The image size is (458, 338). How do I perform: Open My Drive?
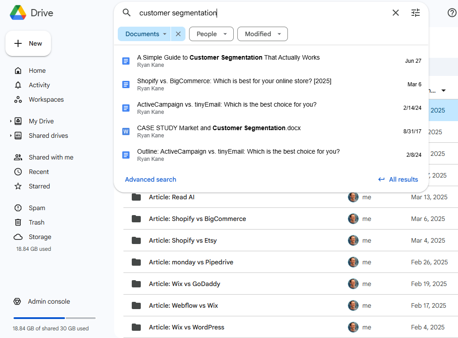click(41, 121)
